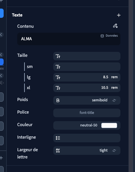Click the bold B icon in Poids

(58, 100)
